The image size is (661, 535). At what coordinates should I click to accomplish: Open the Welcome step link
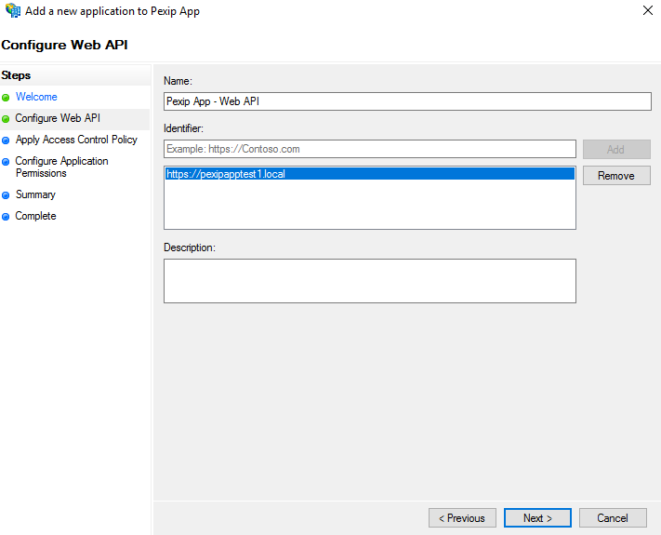(36, 97)
